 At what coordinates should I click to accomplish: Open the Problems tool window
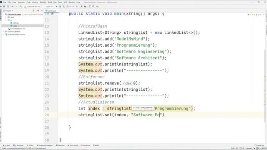pos(18,145)
